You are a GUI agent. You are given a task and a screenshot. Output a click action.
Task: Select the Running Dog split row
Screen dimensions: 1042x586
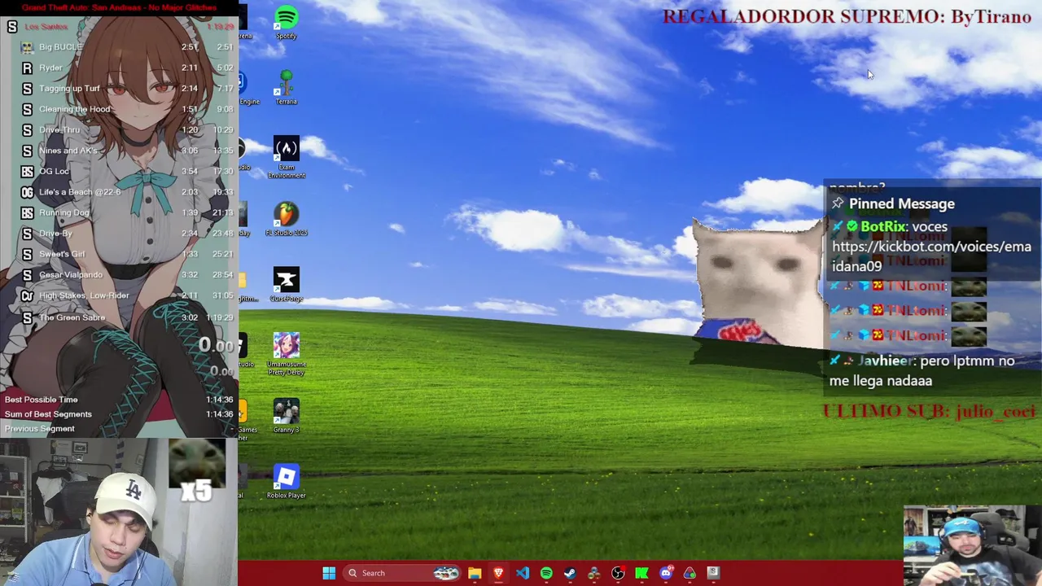pyautogui.click(x=119, y=212)
